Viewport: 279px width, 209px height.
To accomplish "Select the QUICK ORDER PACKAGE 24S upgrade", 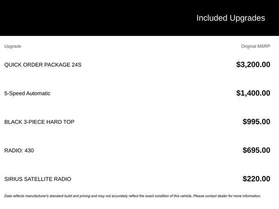I will point(42,65).
